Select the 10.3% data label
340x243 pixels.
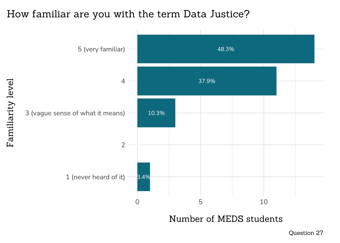(x=156, y=113)
